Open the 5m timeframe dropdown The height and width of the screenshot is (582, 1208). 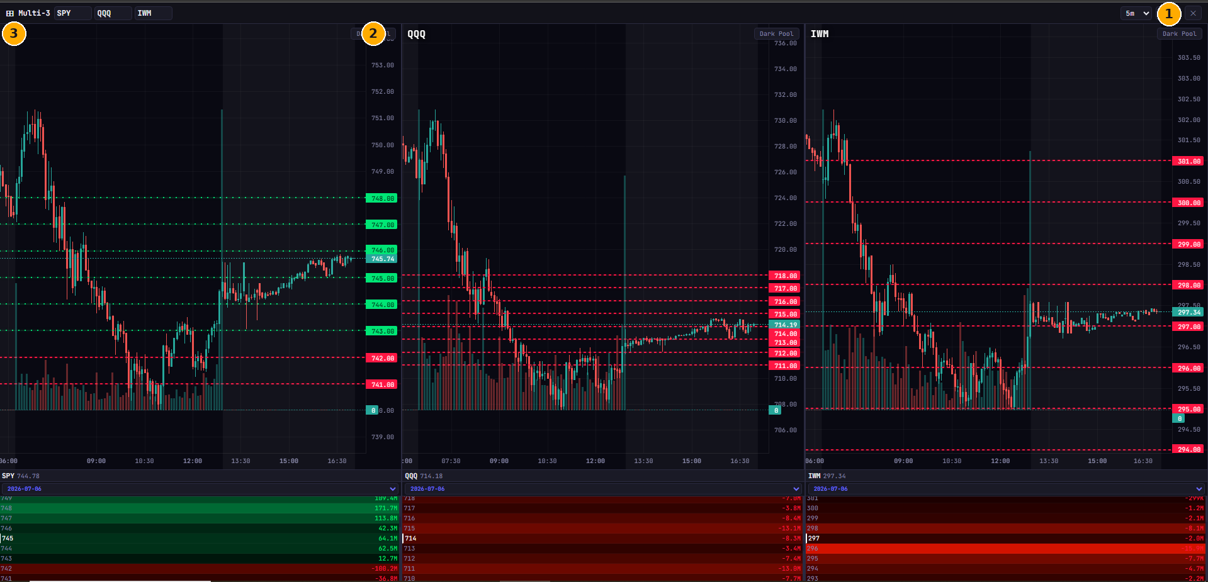(x=1136, y=13)
